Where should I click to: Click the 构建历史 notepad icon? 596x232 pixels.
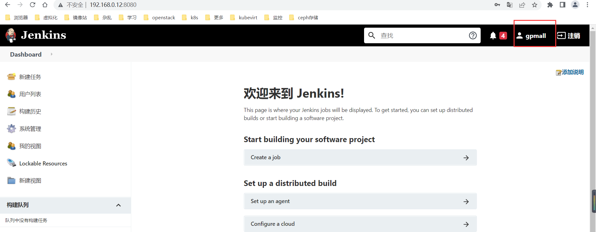12,111
